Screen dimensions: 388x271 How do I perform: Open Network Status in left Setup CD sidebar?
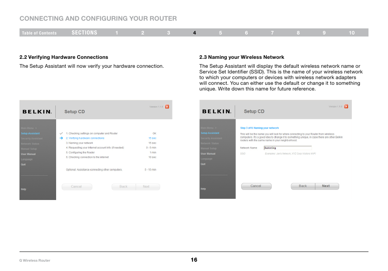(30, 144)
